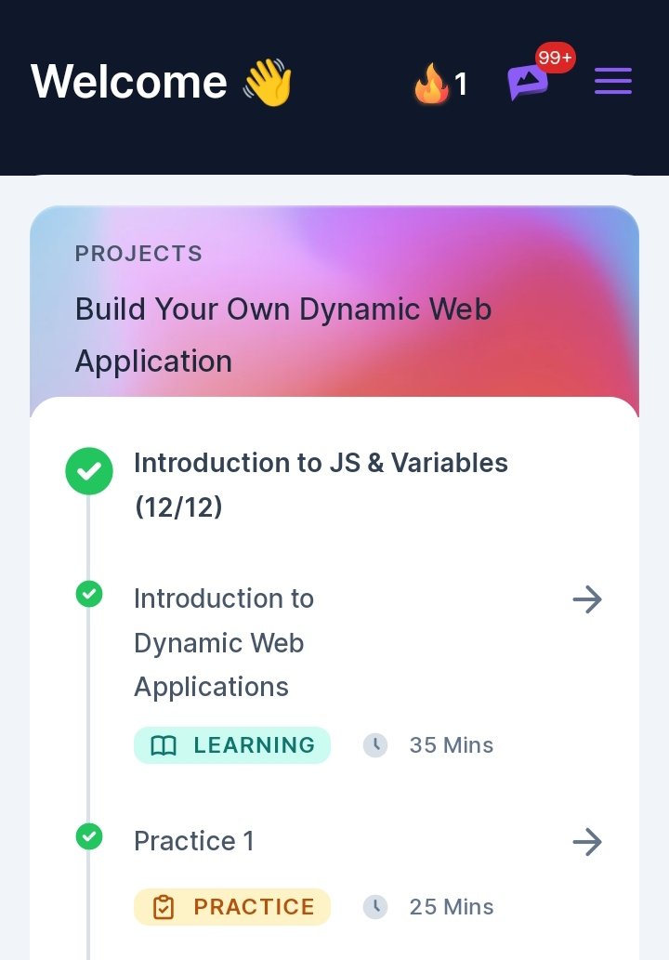This screenshot has width=669, height=960.
Task: Click the LEARNING tag
Action: (x=232, y=745)
